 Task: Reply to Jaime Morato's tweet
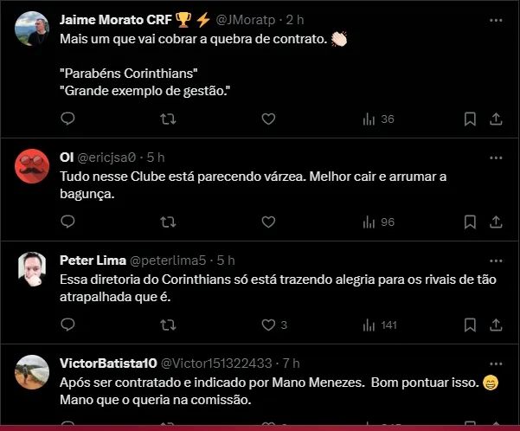tap(68, 119)
